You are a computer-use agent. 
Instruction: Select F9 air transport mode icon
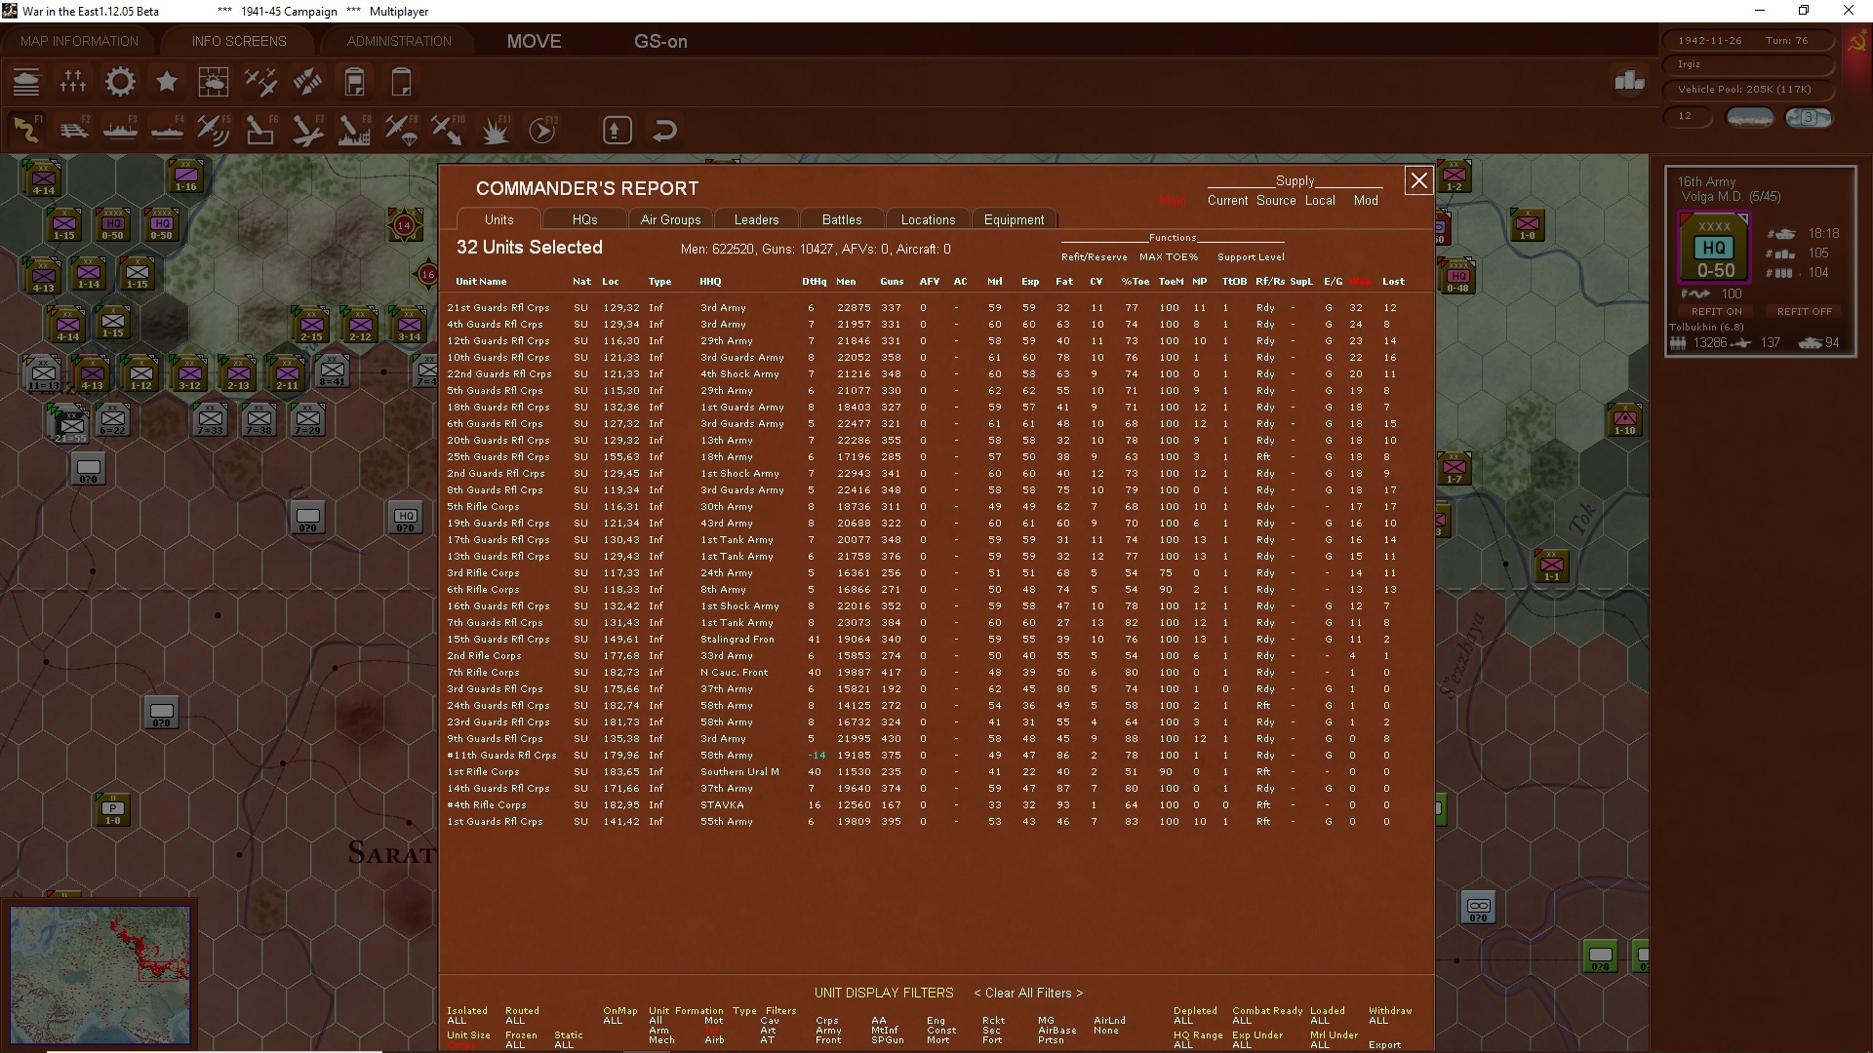click(x=401, y=130)
